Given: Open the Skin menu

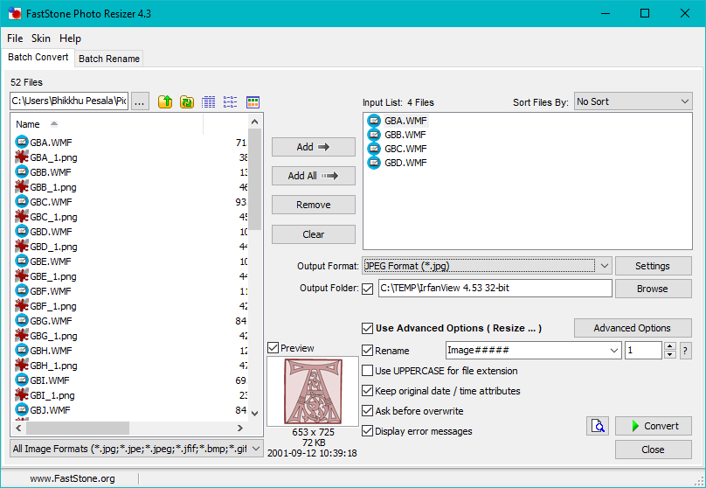Looking at the screenshot, I should pos(41,38).
